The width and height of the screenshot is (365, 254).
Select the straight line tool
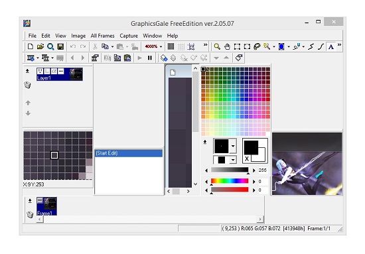[311, 46]
